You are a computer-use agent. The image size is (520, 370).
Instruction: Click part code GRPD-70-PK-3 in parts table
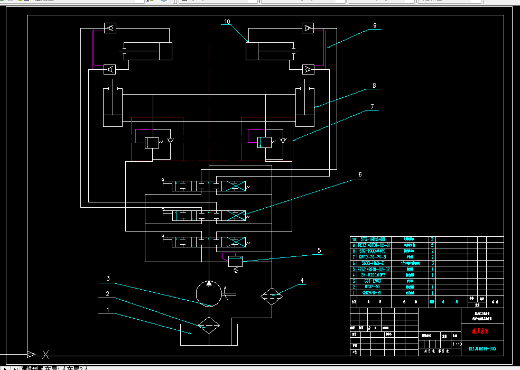pos(373,257)
